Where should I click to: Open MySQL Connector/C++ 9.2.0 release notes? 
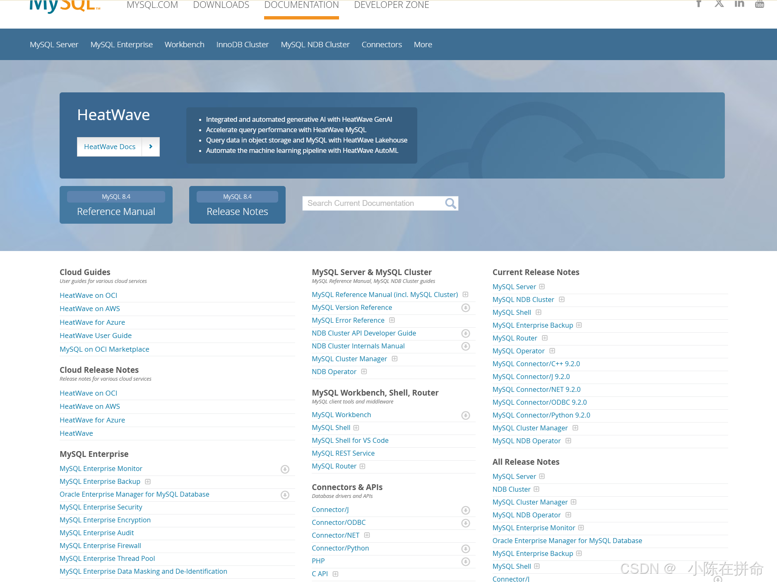coord(536,364)
